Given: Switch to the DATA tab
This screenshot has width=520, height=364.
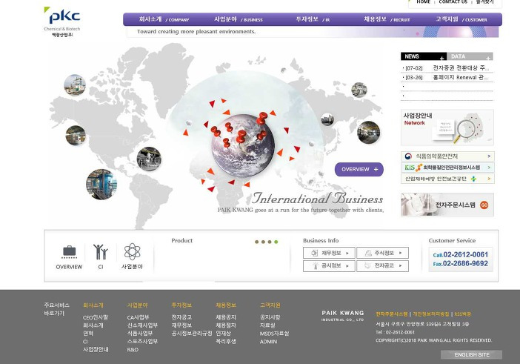Looking at the screenshot, I should (470, 56).
